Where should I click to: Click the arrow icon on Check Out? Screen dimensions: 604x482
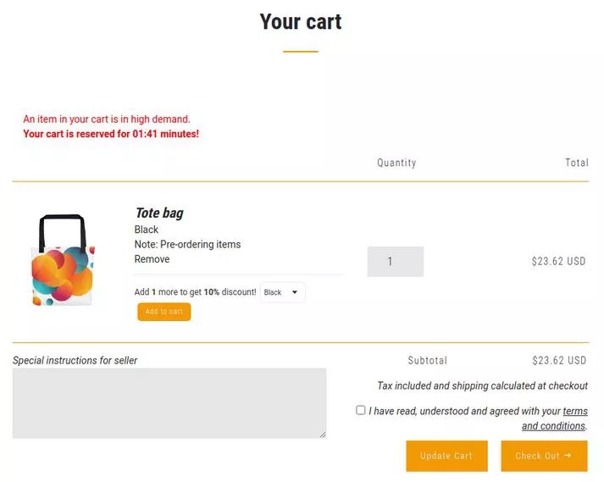(568, 456)
